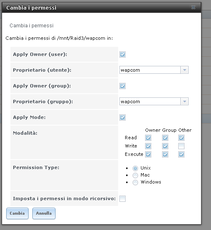The image size is (211, 230).
Task: Select Mac permission type
Action: click(135, 175)
